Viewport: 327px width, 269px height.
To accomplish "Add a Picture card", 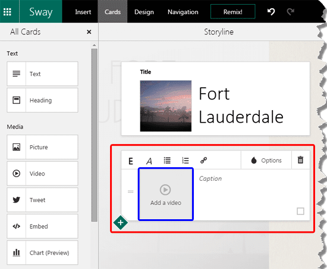I will [42, 147].
